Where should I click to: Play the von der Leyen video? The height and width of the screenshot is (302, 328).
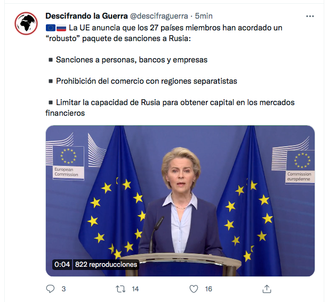click(x=180, y=201)
